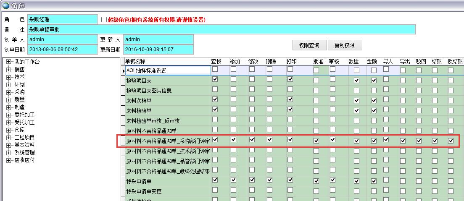The image size is (464, 201).
Task: Expand the 销售 tree node
Action: tap(9, 70)
